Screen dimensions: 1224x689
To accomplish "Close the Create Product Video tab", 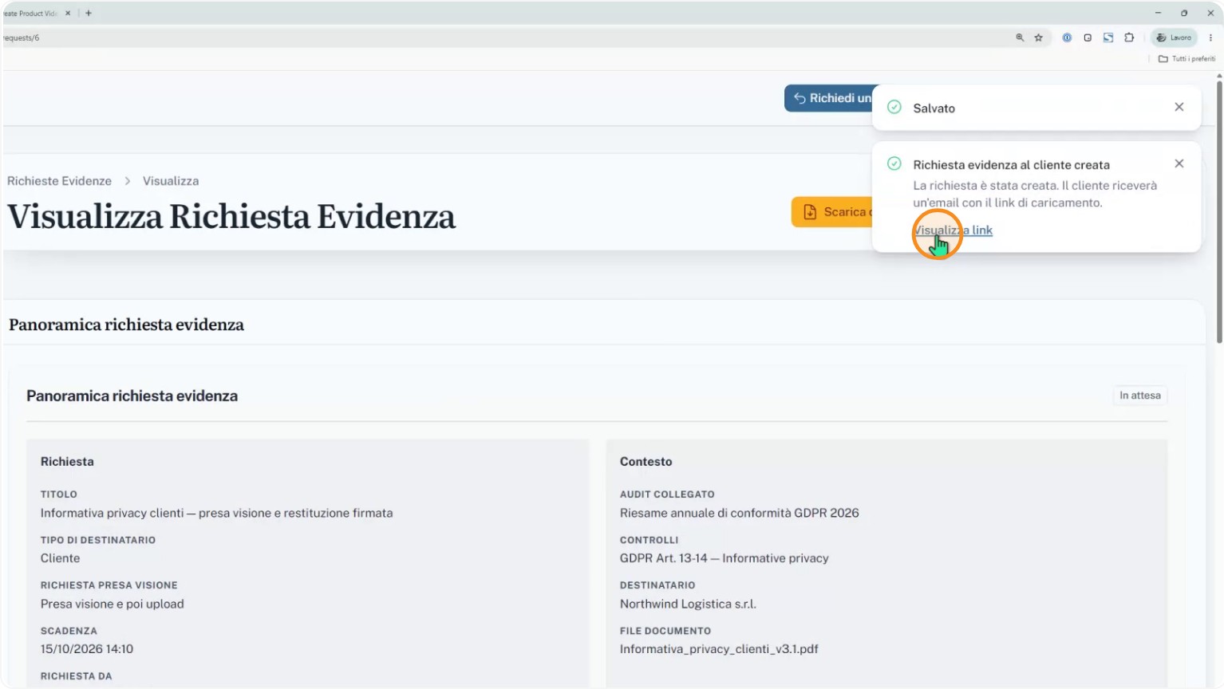I will tap(68, 14).
